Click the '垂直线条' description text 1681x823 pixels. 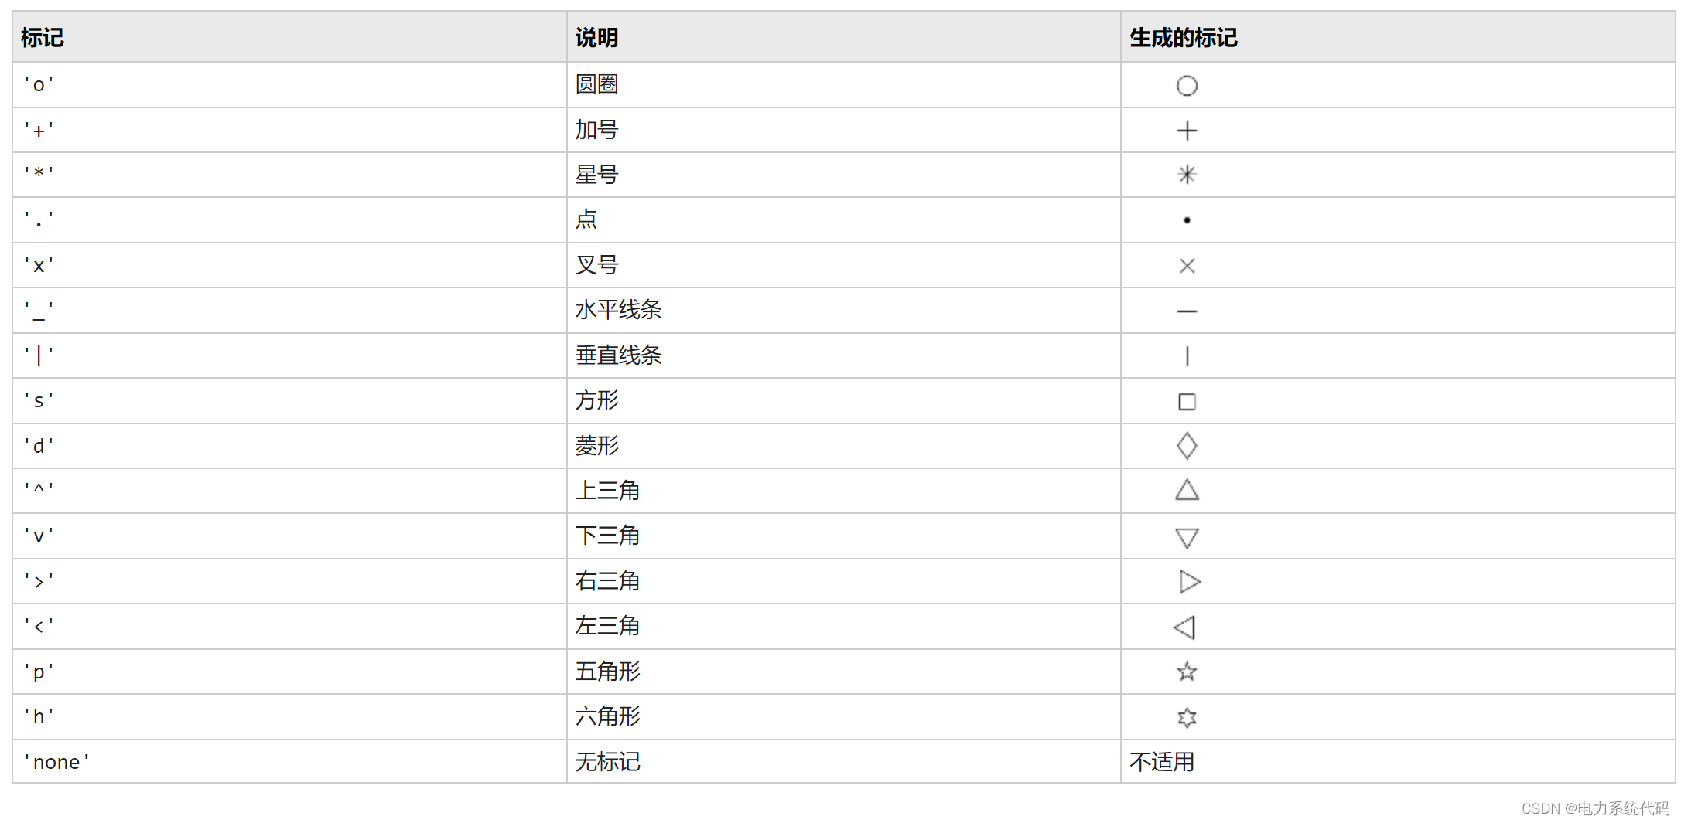point(618,355)
